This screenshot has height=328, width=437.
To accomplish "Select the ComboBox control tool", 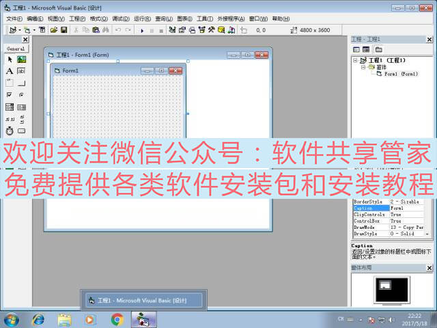I will (x=10, y=107).
